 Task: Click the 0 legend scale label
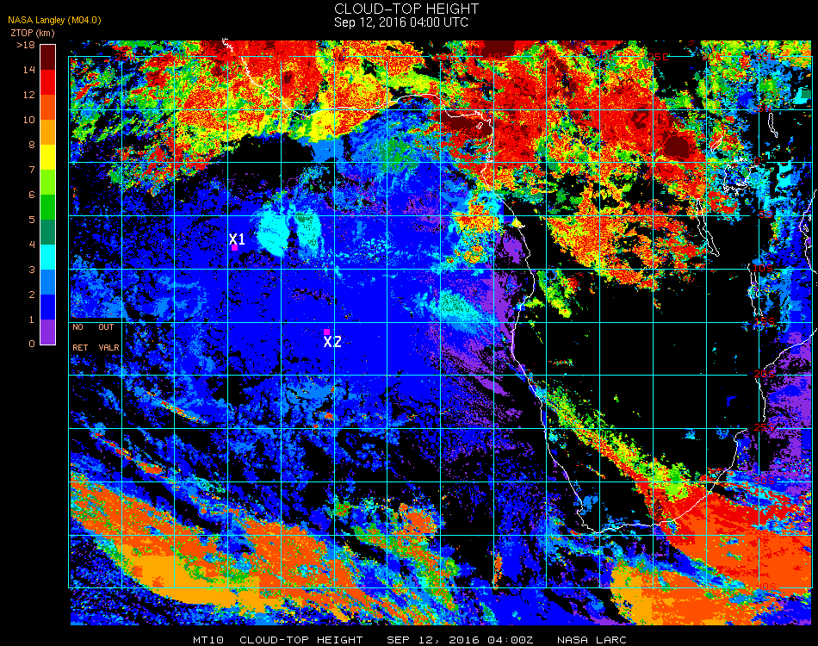pyautogui.click(x=31, y=344)
